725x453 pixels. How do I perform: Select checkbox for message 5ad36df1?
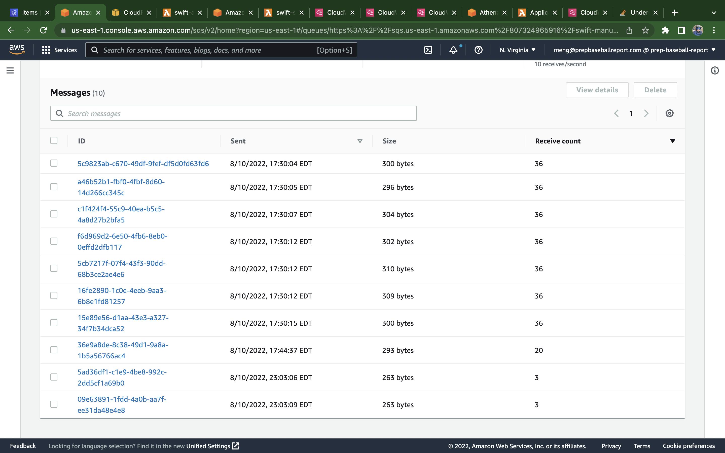click(x=54, y=377)
